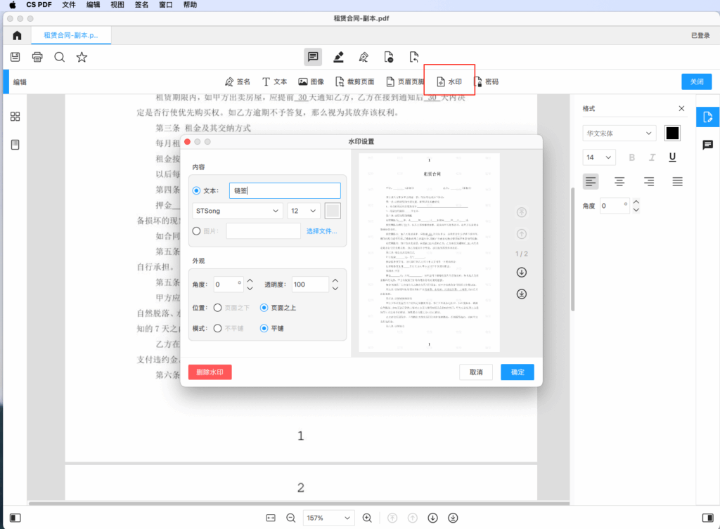Click the page settings icon in top toolbar
720x529 pixels.
click(388, 57)
